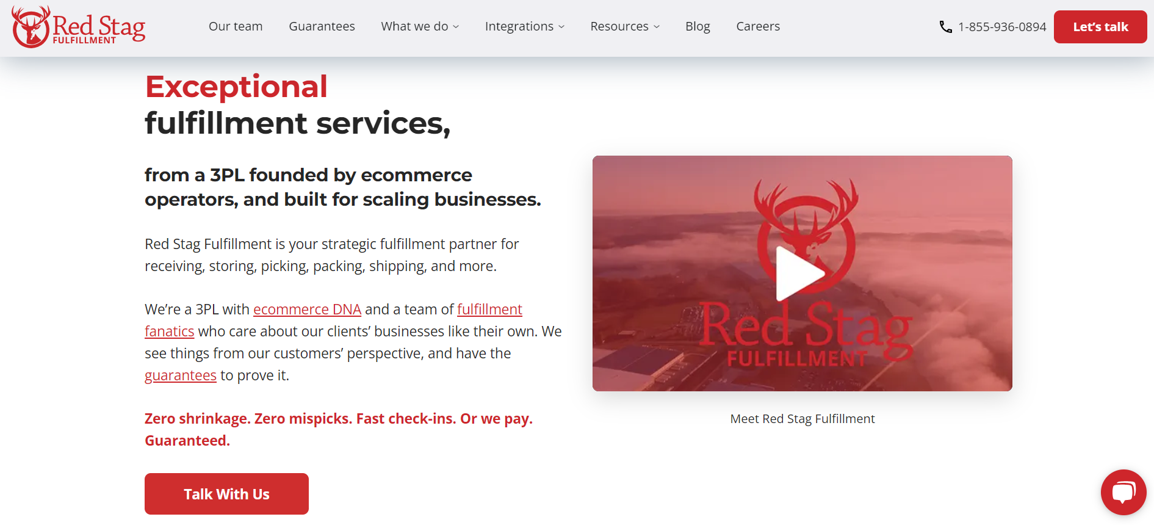Click the Talk With Us button
The width and height of the screenshot is (1154, 525).
226,494
